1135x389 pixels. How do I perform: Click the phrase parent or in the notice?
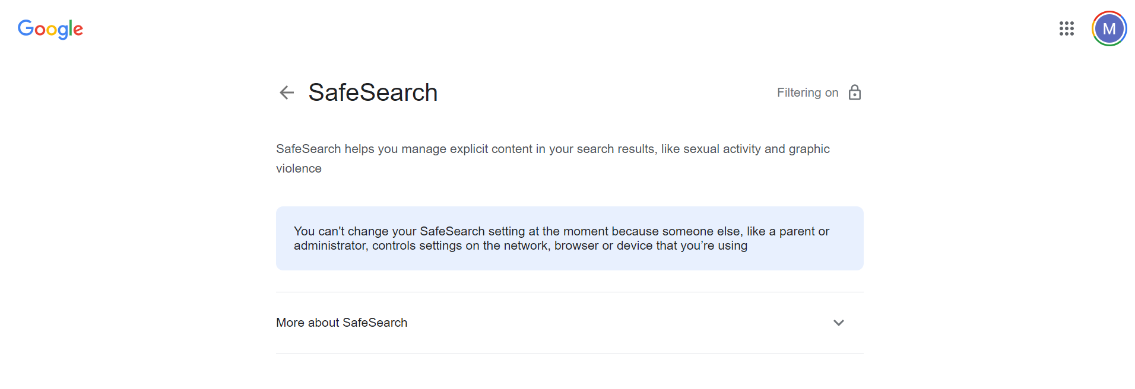804,231
